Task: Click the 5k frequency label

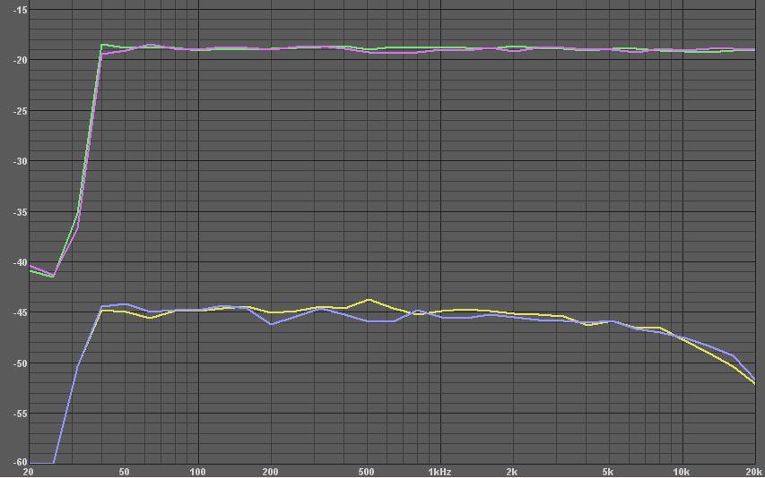Action: coord(607,472)
